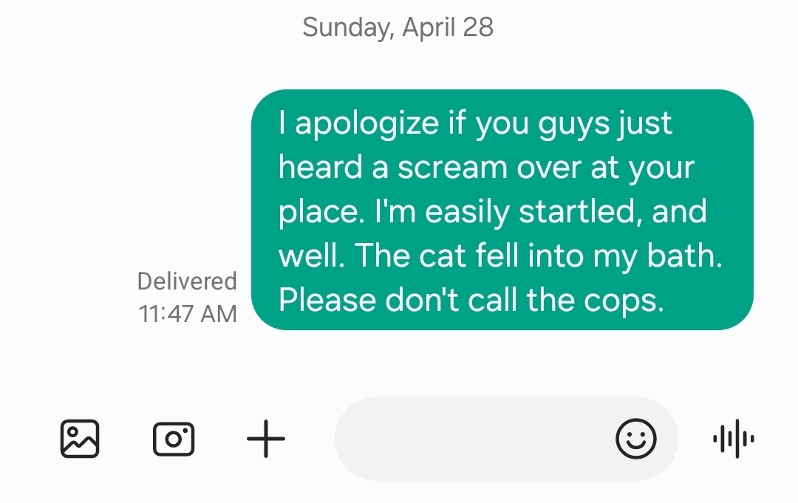
Task: Click "I apologize if you guys just" line
Action: point(475,123)
